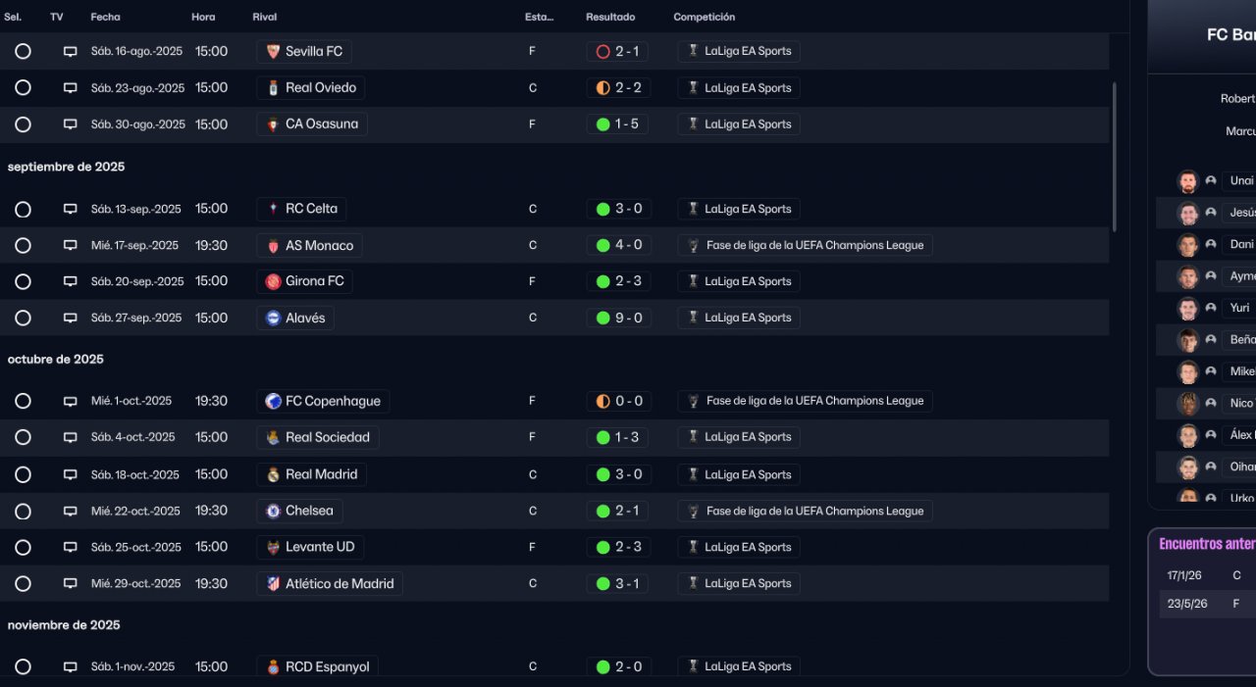Click the TV icon for the AS Monaco match

pyautogui.click(x=70, y=245)
